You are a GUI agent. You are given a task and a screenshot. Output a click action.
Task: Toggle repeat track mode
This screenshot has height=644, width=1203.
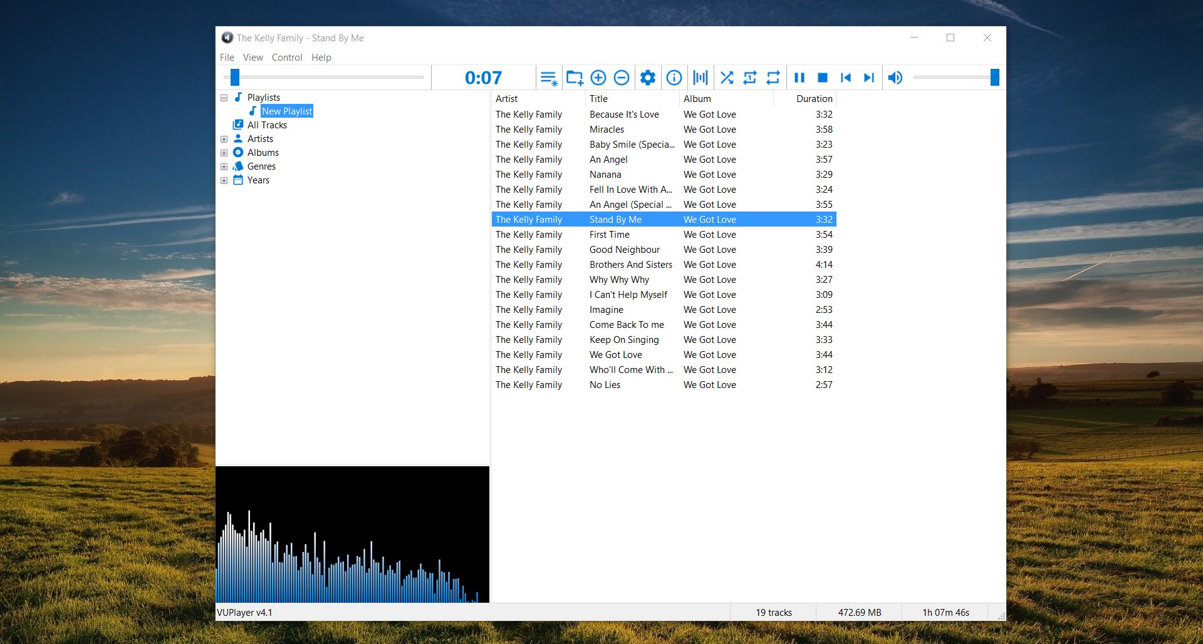pyautogui.click(x=750, y=77)
